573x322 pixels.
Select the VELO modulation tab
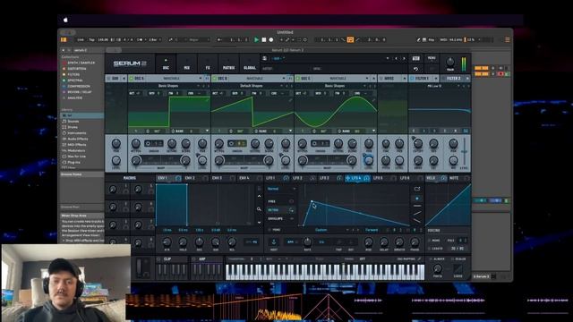click(x=431, y=178)
